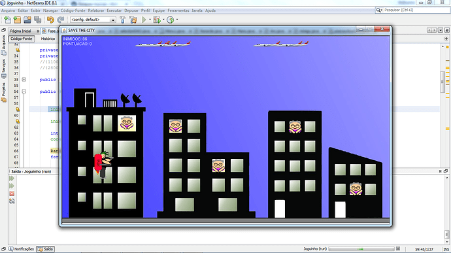This screenshot has height=253, width=451.
Task: Toggle the Histórico view button
Action: (48, 39)
